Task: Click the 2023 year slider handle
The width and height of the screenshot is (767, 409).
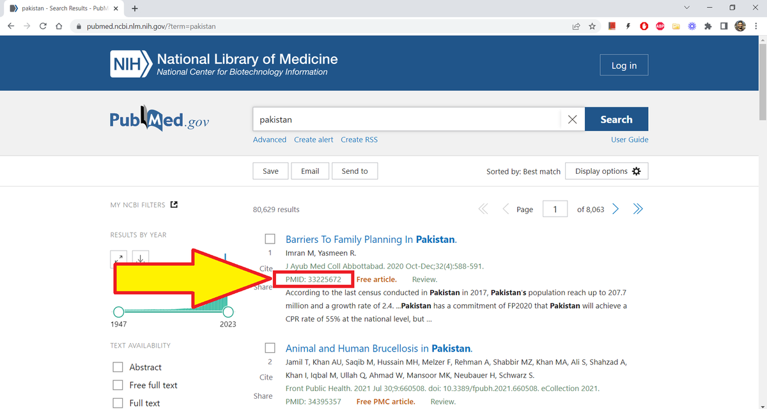Action: (228, 312)
